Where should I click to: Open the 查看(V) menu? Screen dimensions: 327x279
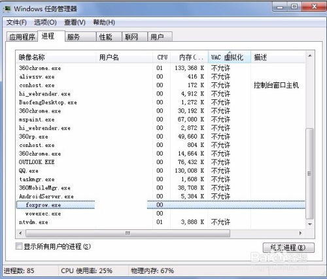click(75, 22)
